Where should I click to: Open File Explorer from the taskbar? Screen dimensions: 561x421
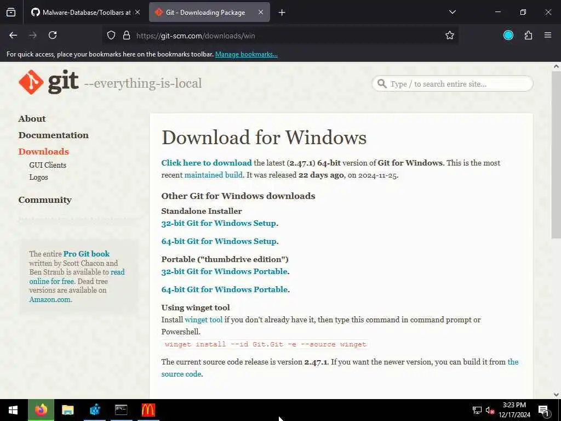pyautogui.click(x=67, y=410)
